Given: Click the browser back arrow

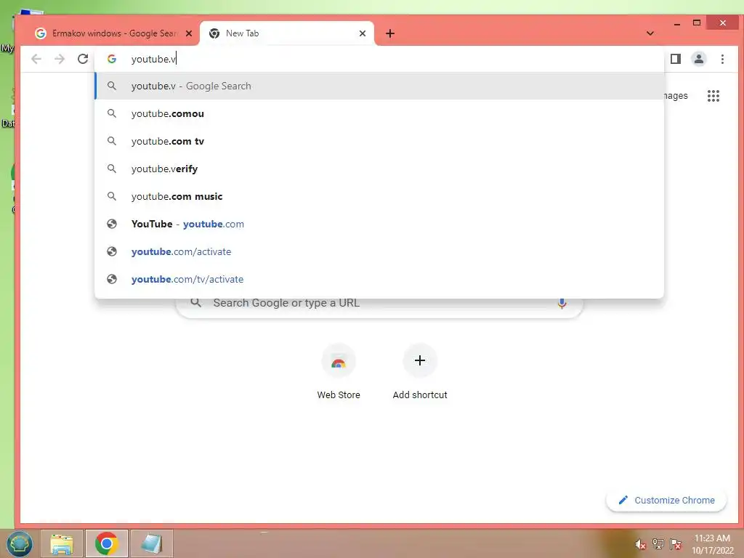Looking at the screenshot, I should pyautogui.click(x=36, y=59).
